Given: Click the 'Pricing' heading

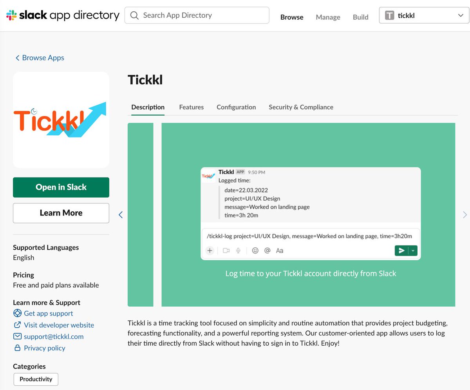Looking at the screenshot, I should coord(23,275).
